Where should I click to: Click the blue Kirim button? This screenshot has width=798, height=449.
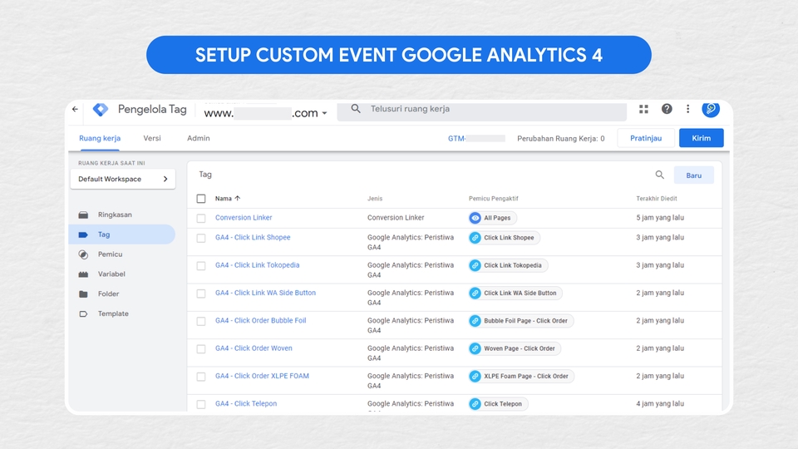click(x=702, y=138)
